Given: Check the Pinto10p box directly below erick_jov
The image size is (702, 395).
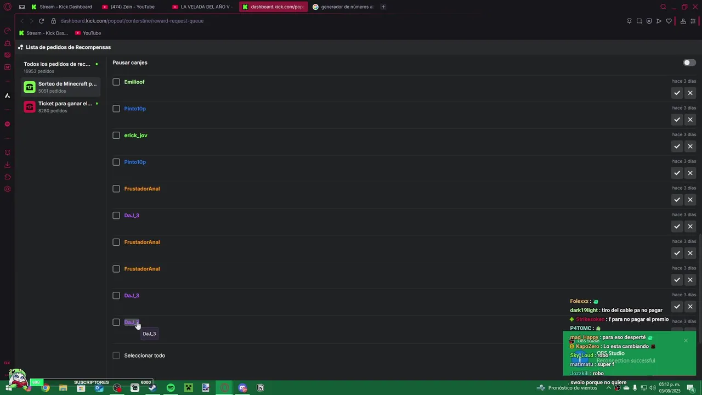Looking at the screenshot, I should (116, 162).
